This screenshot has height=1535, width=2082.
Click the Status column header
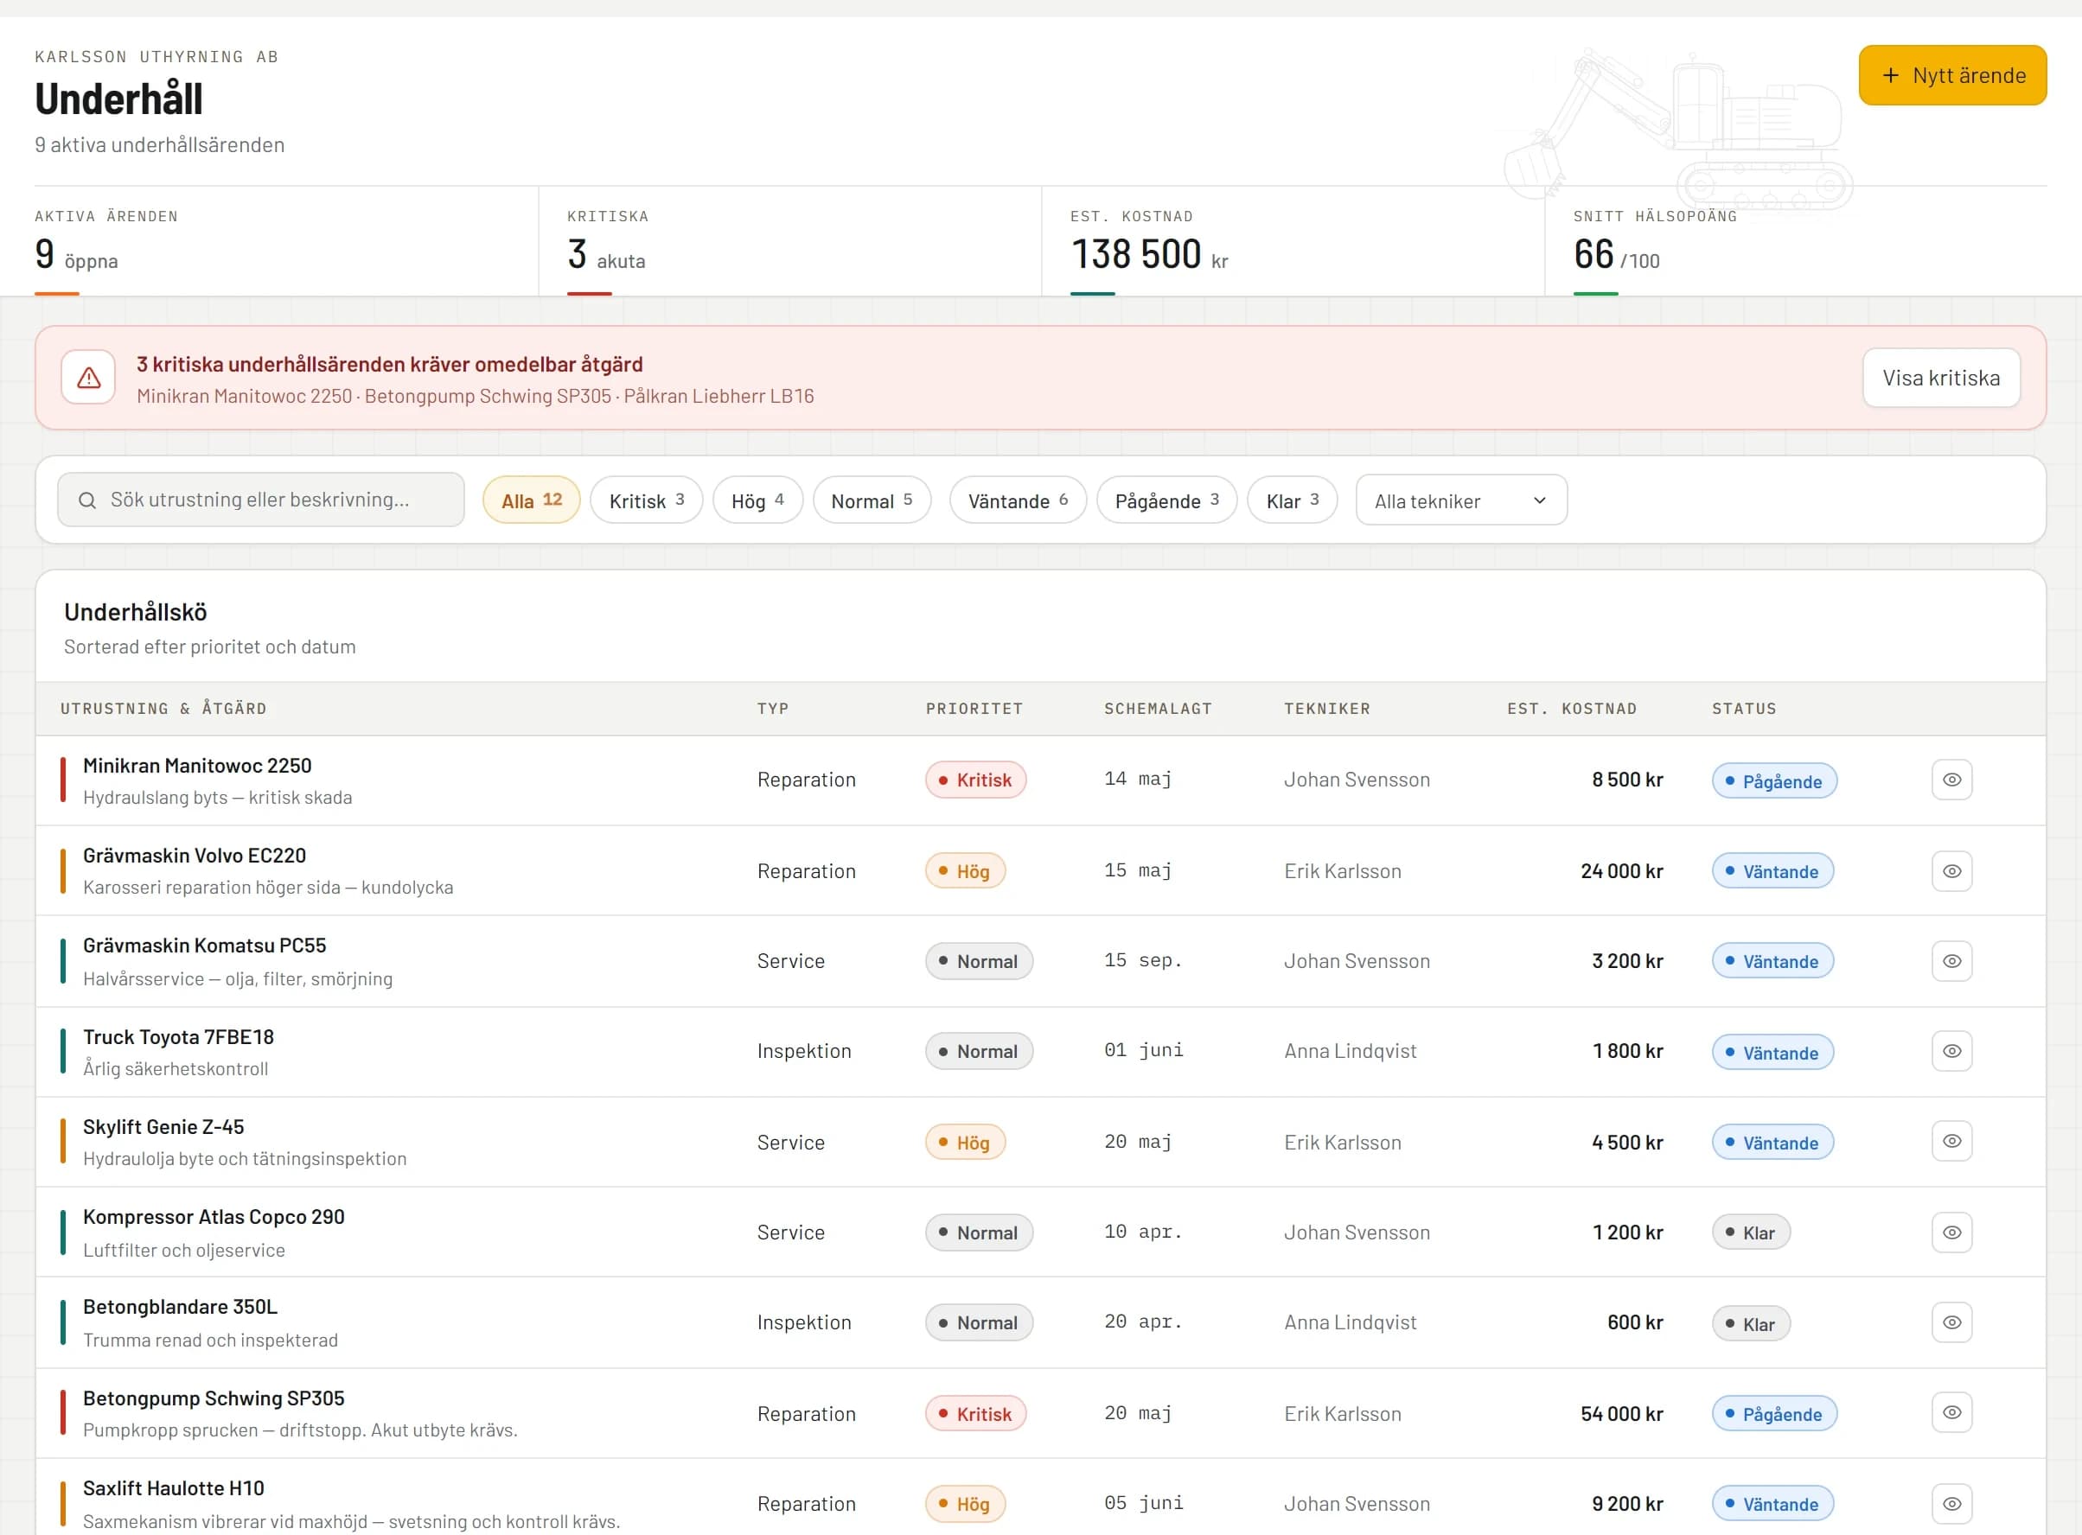(1744, 709)
